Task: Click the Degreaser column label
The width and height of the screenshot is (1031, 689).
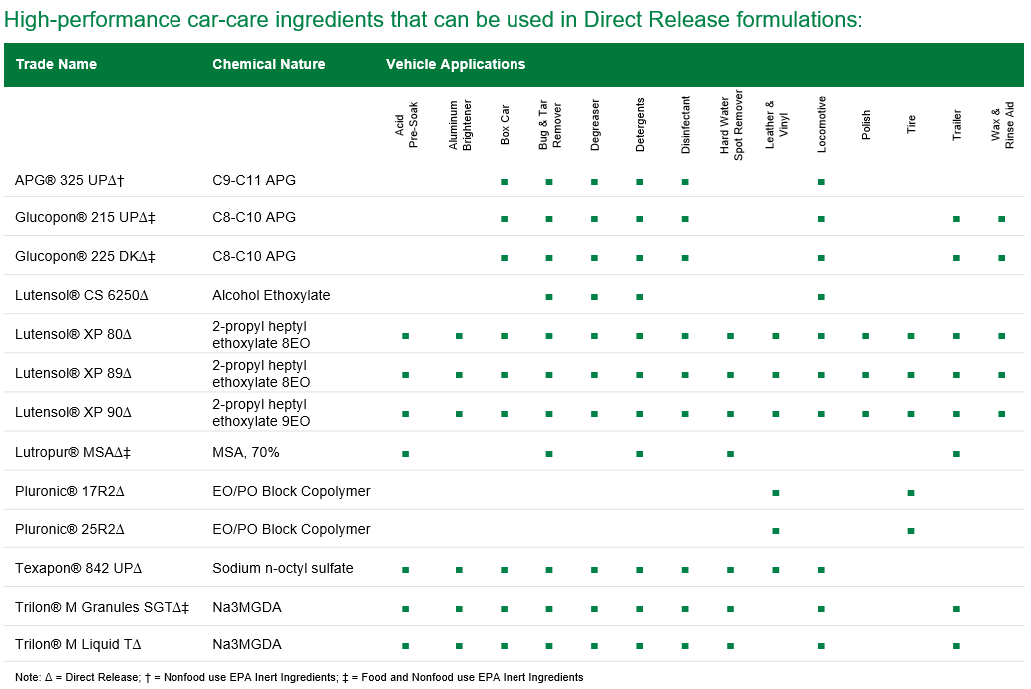Action: point(595,125)
